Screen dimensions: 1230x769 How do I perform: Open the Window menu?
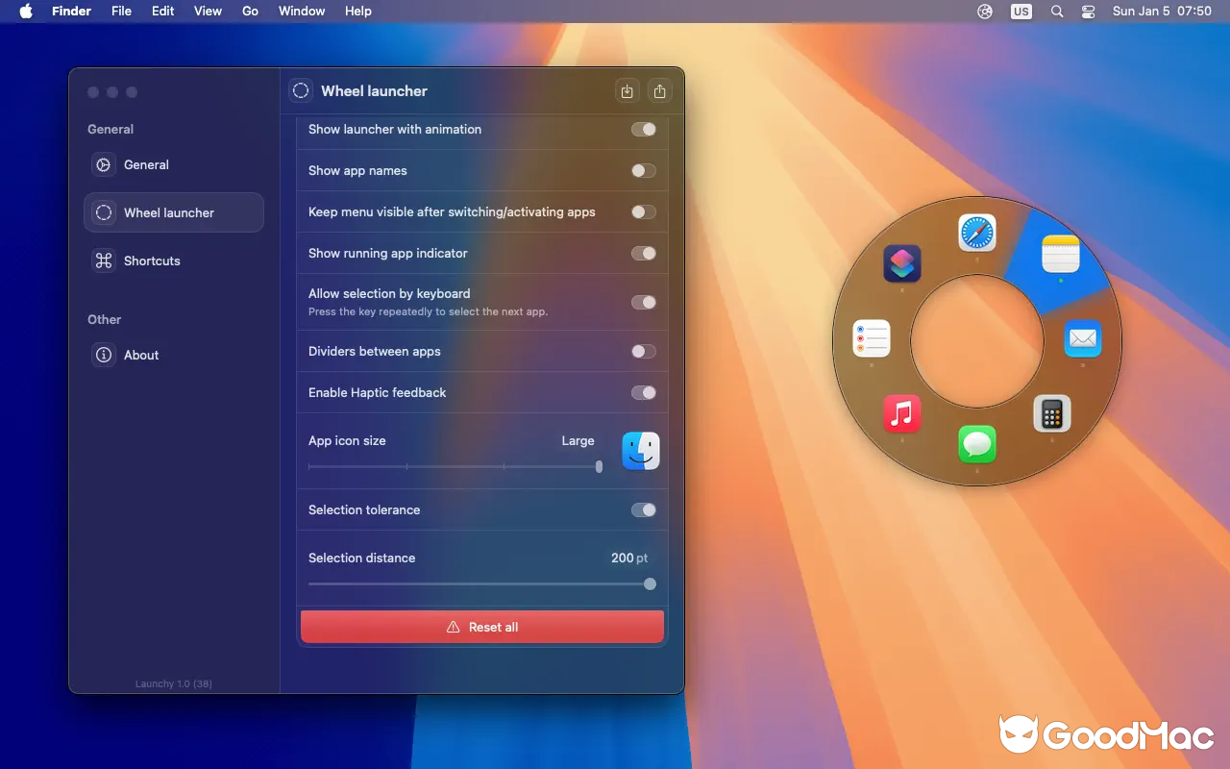click(x=302, y=12)
